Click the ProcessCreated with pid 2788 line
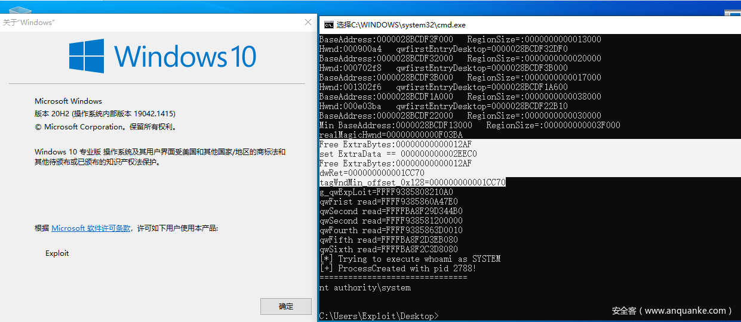This screenshot has width=741, height=322. click(x=398, y=268)
